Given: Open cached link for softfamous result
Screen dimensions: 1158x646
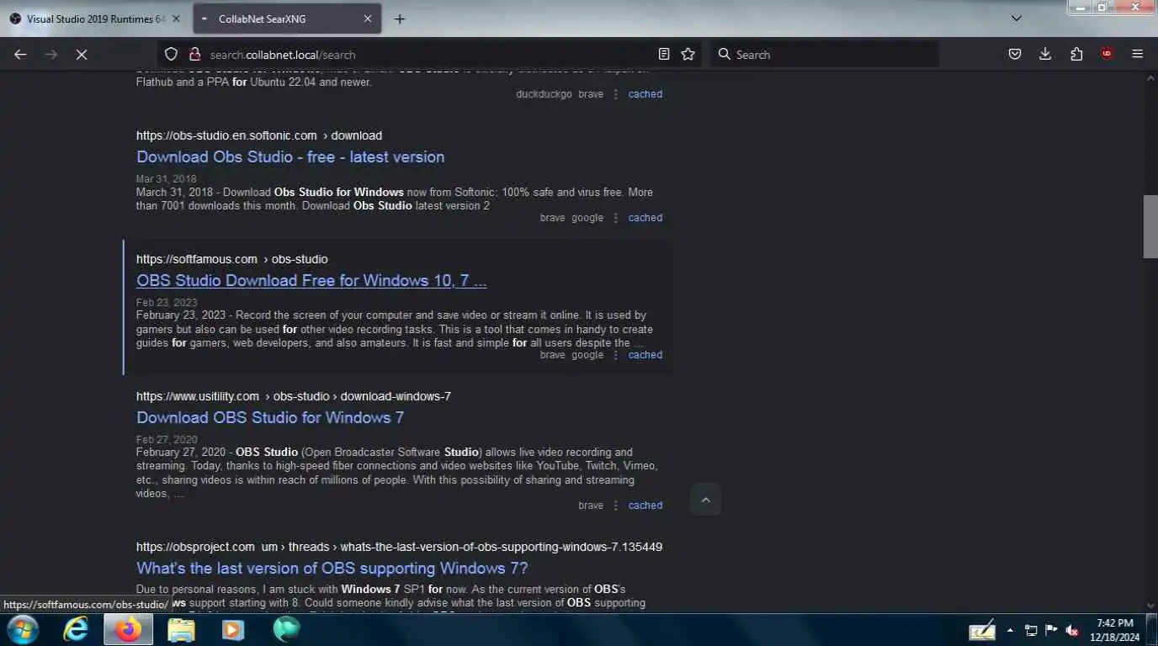Looking at the screenshot, I should pos(645,355).
